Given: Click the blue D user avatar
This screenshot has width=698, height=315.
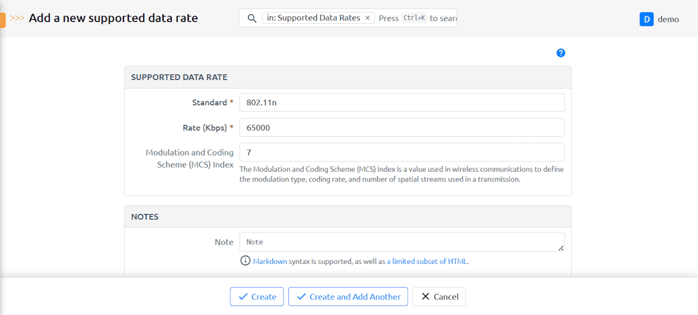Looking at the screenshot, I should (646, 19).
